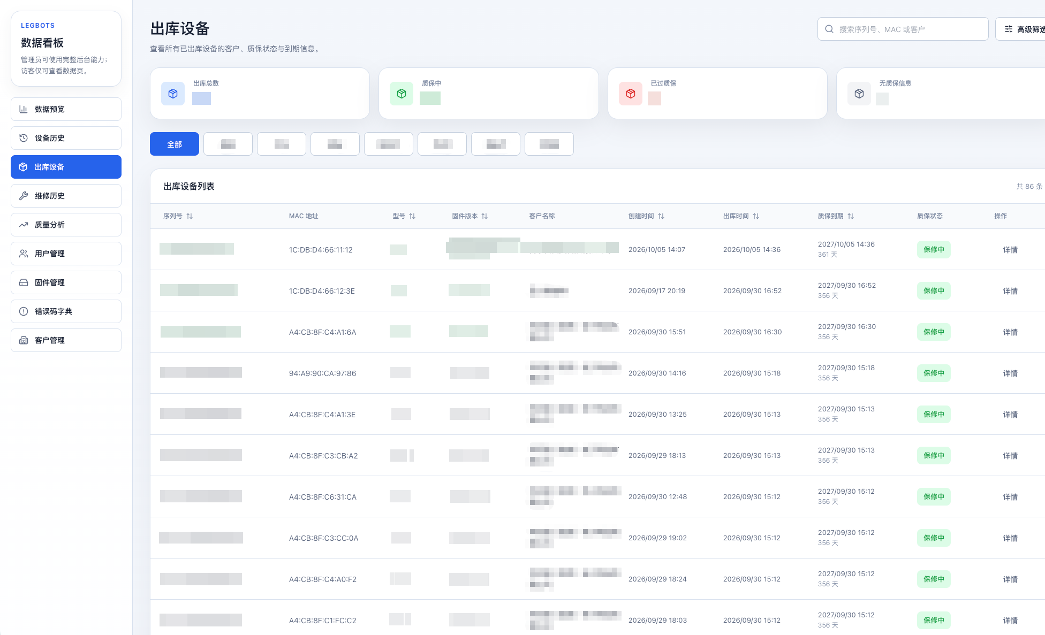The width and height of the screenshot is (1045, 635).
Task: Click the MAC 地址 column header
Action: tap(304, 216)
